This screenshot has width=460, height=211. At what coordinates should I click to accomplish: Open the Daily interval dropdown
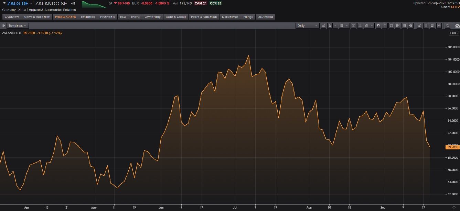click(x=307, y=26)
